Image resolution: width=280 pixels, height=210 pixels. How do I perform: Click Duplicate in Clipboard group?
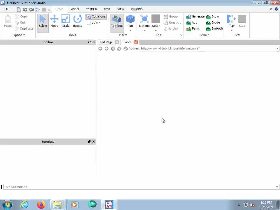pos(24,28)
